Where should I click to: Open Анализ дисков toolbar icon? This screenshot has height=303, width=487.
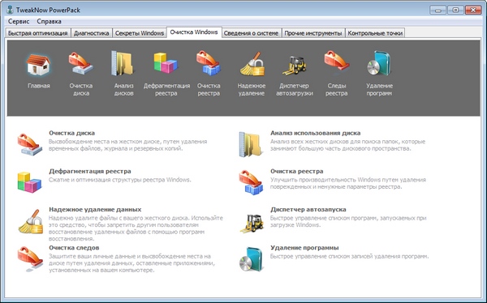pyautogui.click(x=123, y=63)
